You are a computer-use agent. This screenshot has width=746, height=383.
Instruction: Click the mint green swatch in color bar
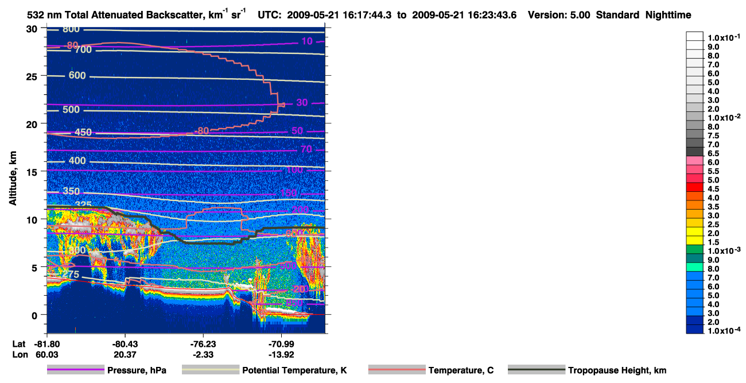pyautogui.click(x=694, y=266)
